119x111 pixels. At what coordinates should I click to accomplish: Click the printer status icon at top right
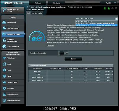pos(116,8)
